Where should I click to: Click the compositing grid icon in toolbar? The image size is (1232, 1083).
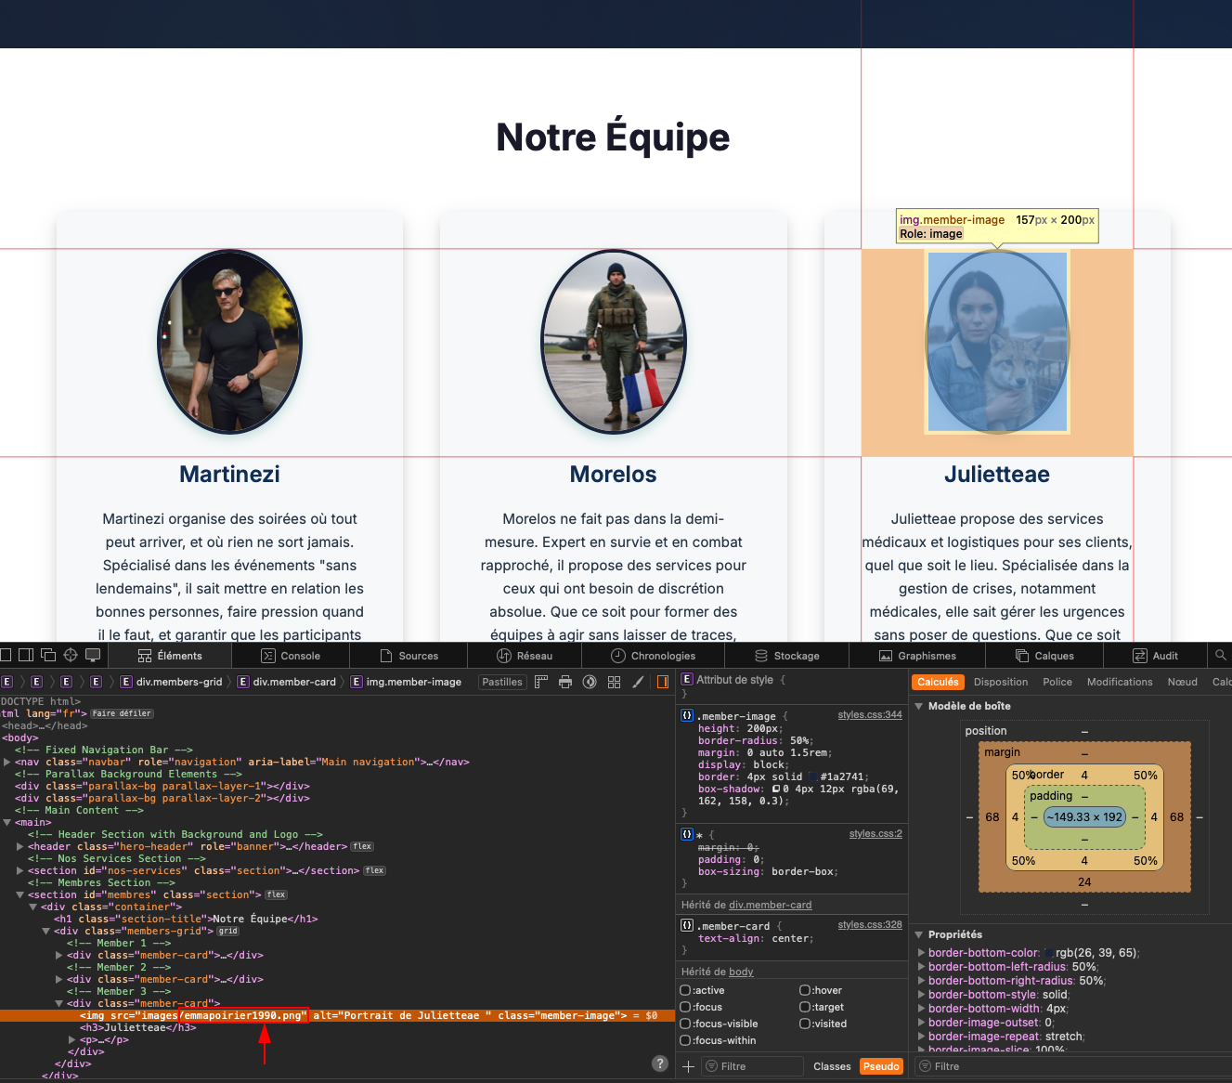pyautogui.click(x=614, y=682)
